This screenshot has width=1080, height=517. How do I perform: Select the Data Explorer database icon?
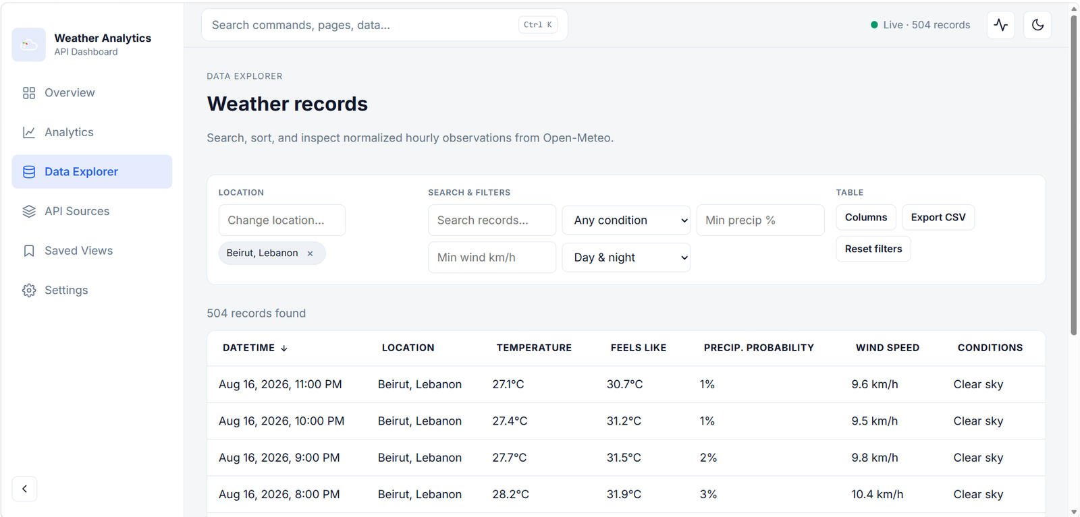pyautogui.click(x=29, y=172)
